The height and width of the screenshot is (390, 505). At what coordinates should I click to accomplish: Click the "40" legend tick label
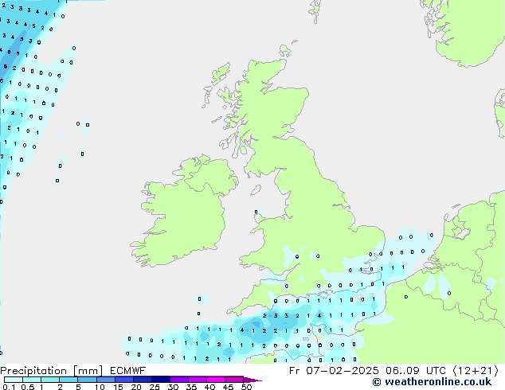[x=209, y=387]
